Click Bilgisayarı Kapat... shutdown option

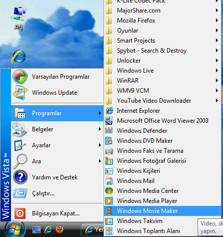pos(57,213)
